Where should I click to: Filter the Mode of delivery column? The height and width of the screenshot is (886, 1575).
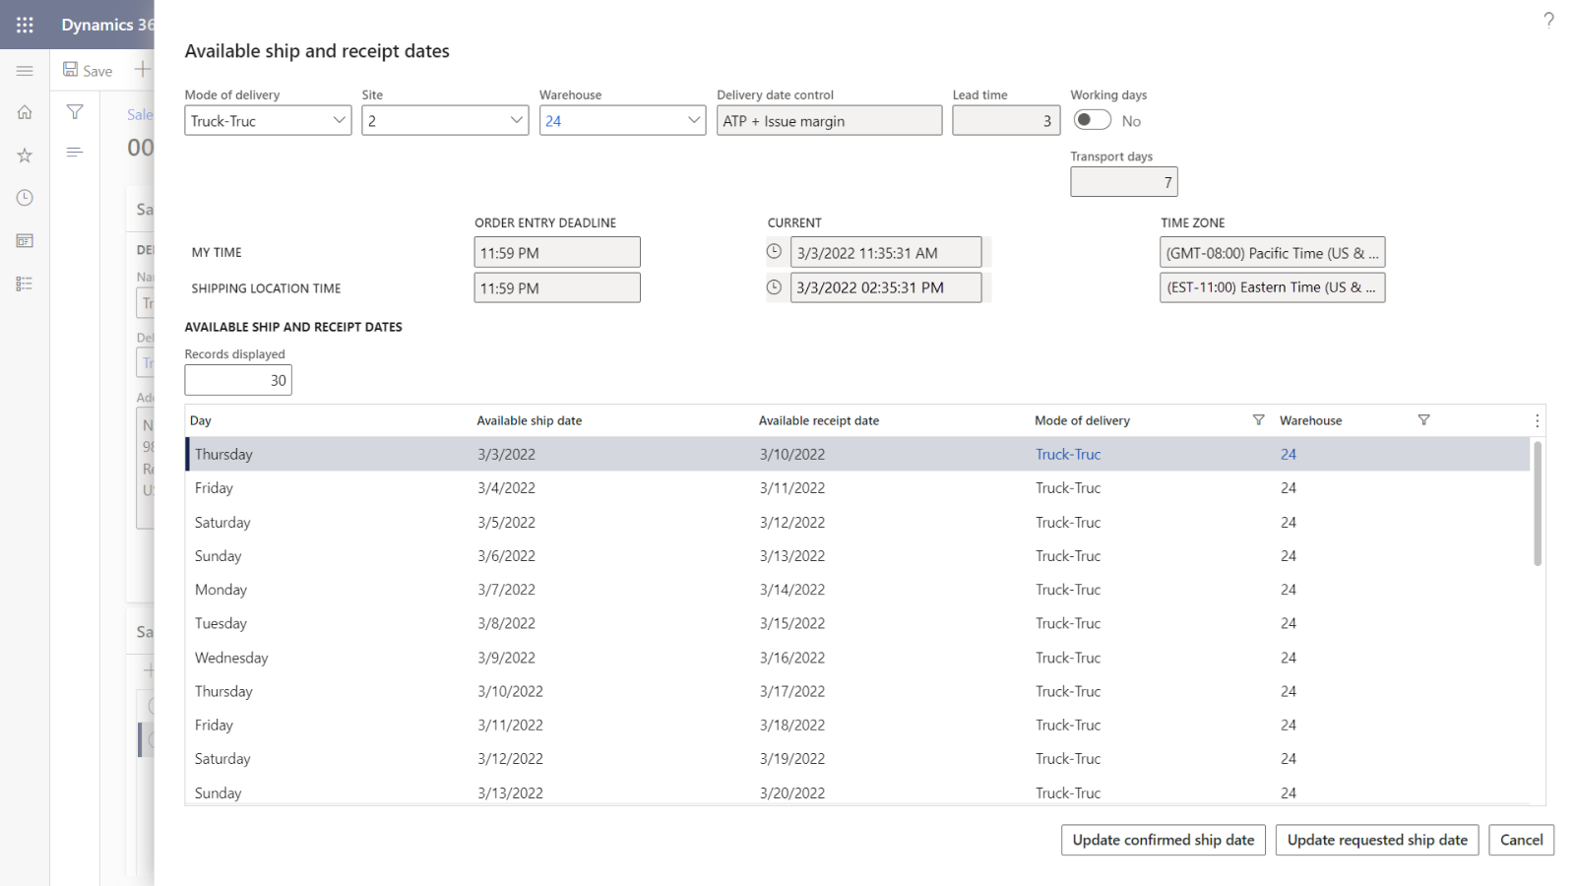1258,420
